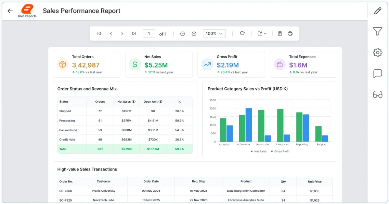The image size is (389, 204).
Task: Jump to the last page
Action: (x=134, y=34)
